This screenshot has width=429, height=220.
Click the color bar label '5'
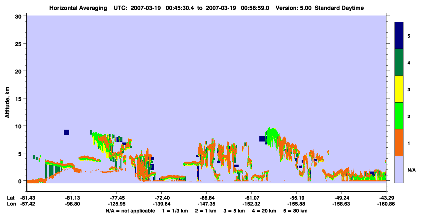click(x=409, y=36)
